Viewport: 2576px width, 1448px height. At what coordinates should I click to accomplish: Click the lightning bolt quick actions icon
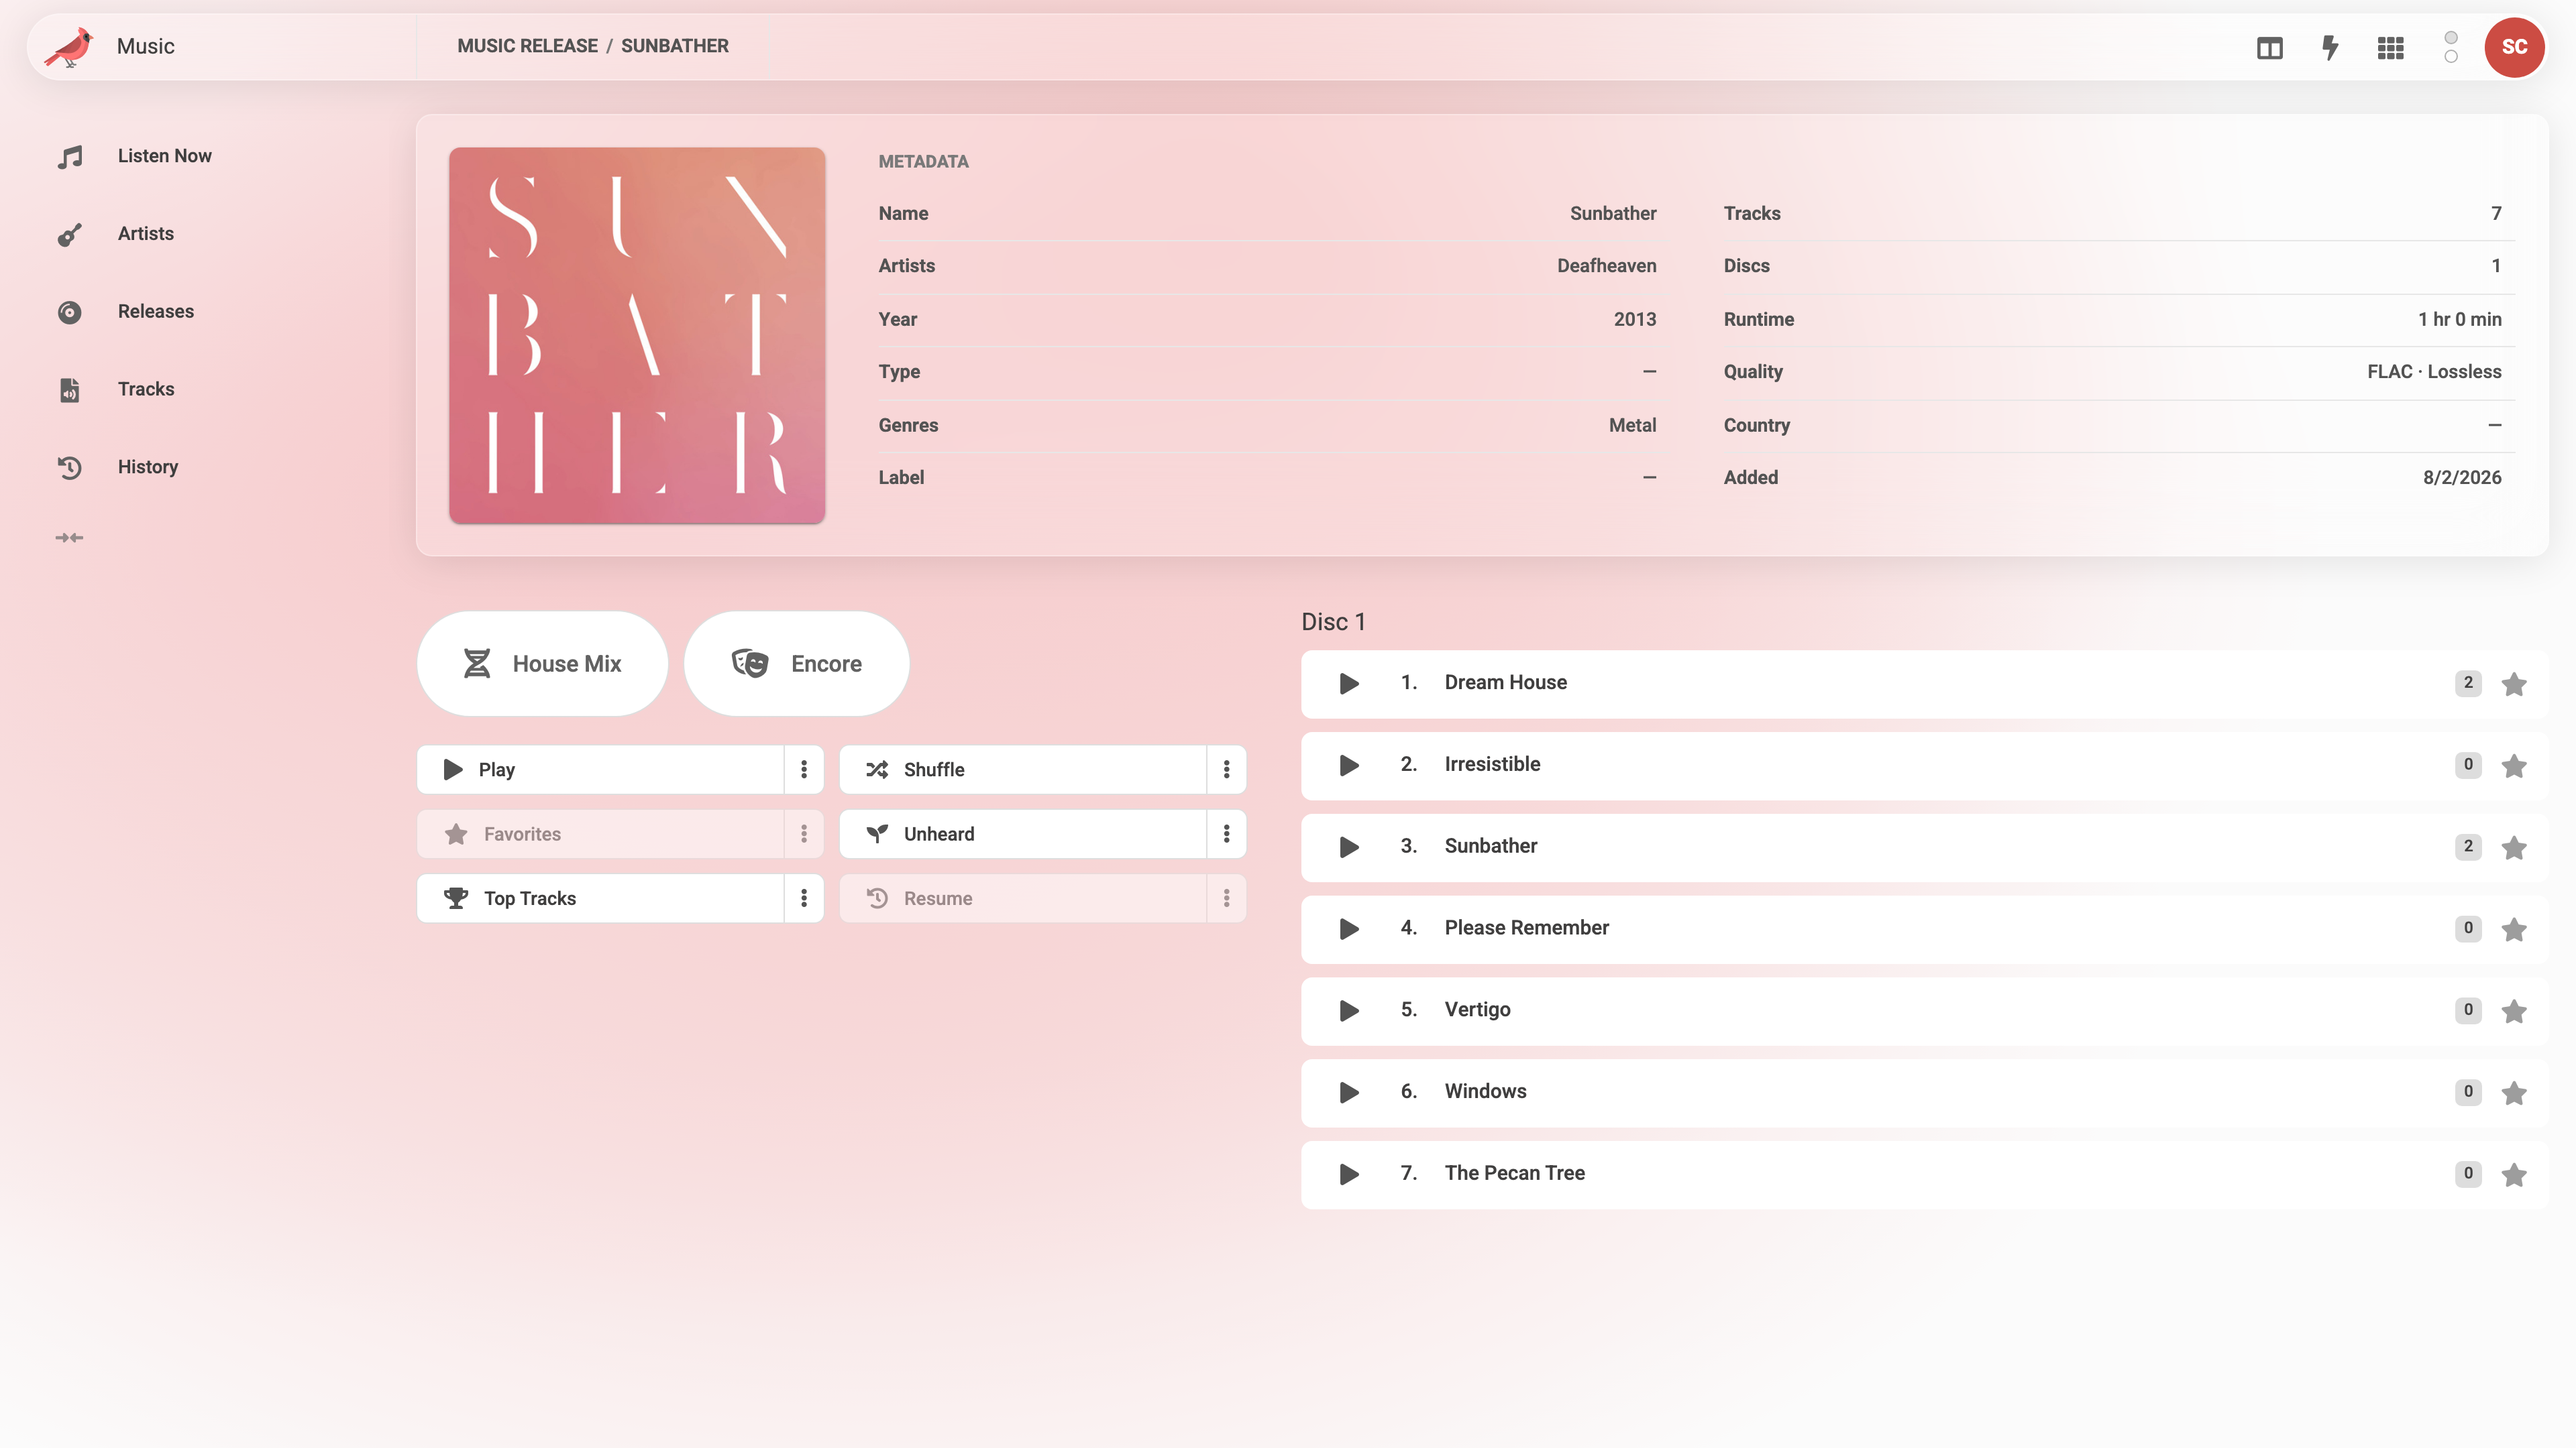click(x=2330, y=47)
